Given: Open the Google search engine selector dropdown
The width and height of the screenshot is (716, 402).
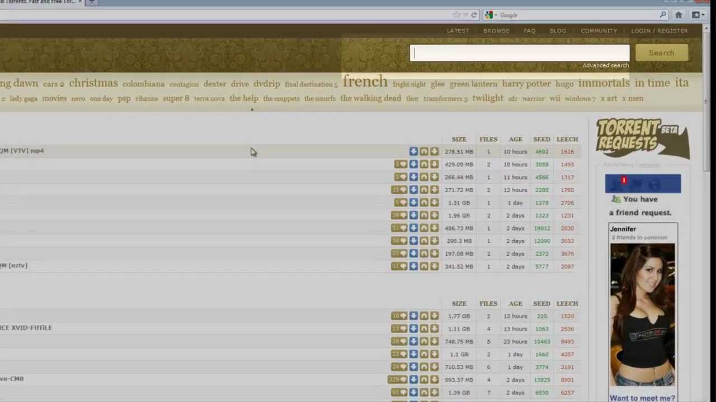Looking at the screenshot, I should (490, 15).
